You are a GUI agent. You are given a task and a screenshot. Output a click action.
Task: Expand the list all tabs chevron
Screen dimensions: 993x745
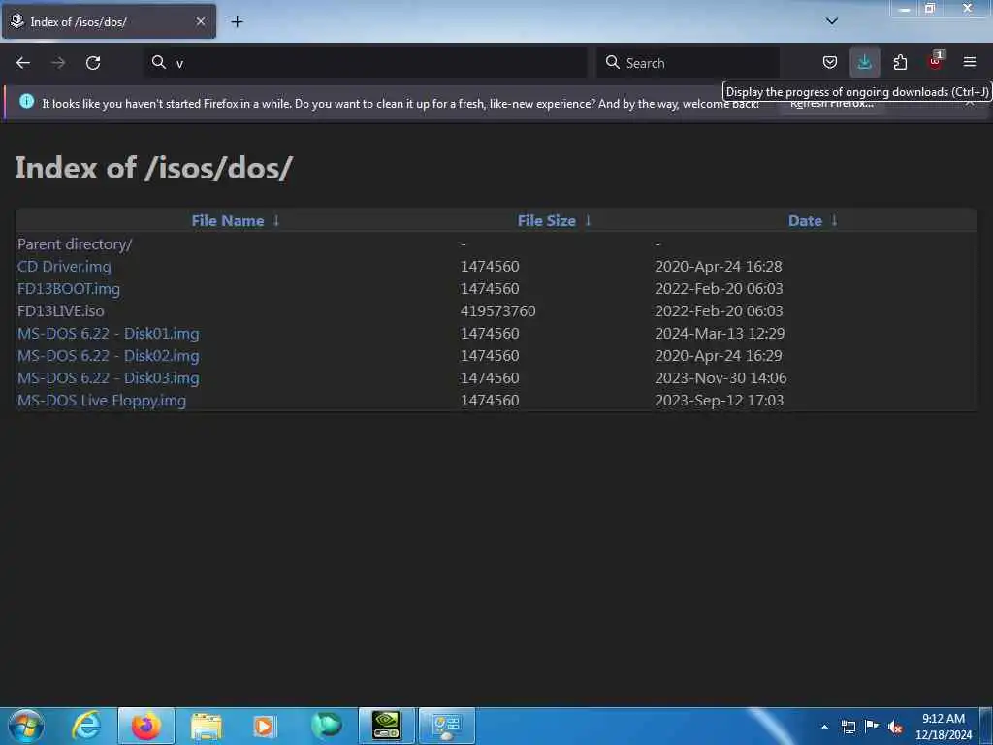pos(832,21)
